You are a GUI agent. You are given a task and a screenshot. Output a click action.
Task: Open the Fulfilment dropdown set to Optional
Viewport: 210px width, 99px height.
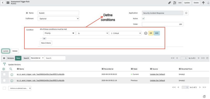click(58, 19)
